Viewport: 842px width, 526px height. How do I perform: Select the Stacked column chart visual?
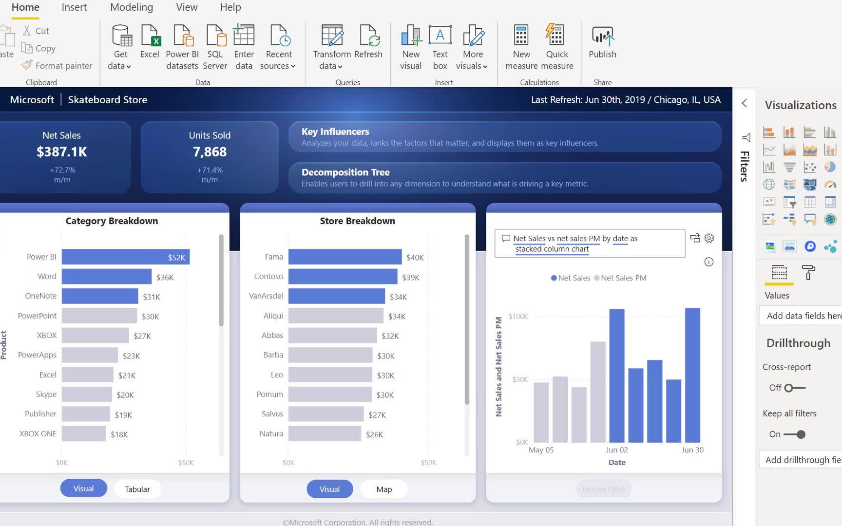point(789,132)
